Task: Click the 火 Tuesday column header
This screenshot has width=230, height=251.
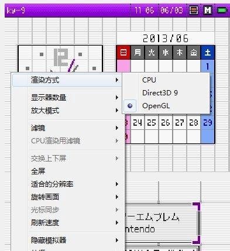Action: pos(152,53)
